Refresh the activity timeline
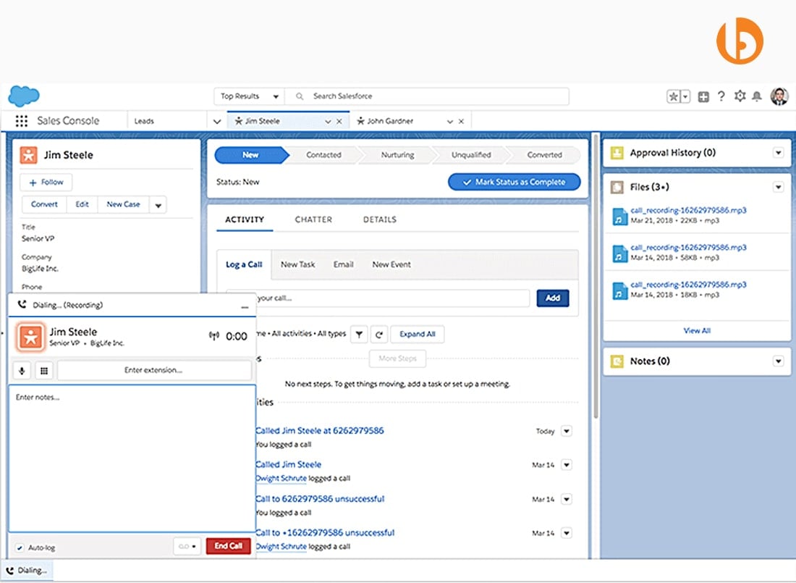Screen dimensions: 796x583 378,334
